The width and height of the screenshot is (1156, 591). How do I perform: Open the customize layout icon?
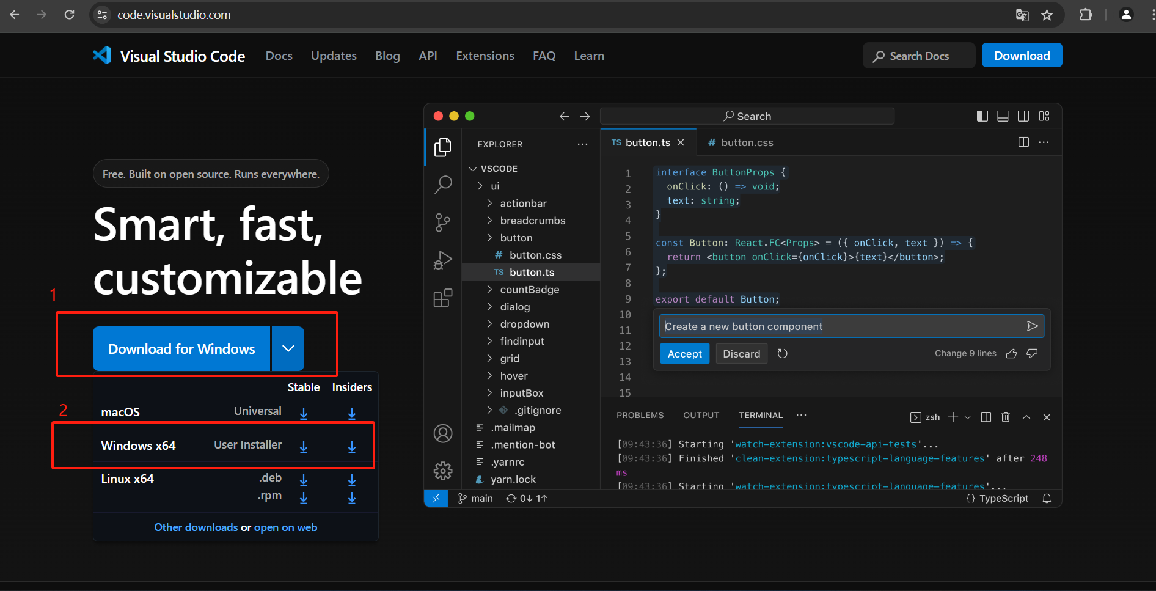[1044, 116]
